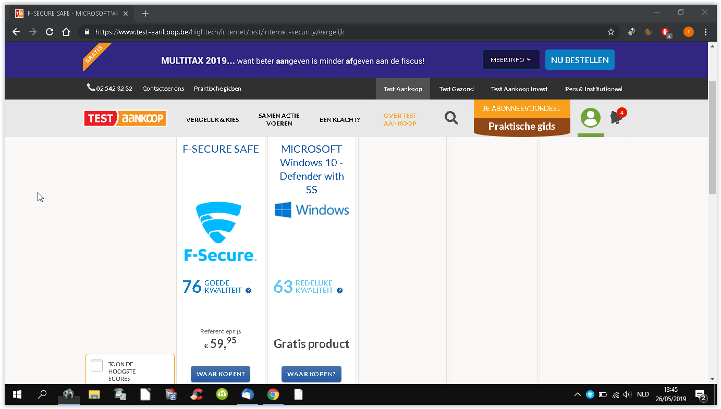Open Praktische gidsen in the top bar

click(x=217, y=89)
